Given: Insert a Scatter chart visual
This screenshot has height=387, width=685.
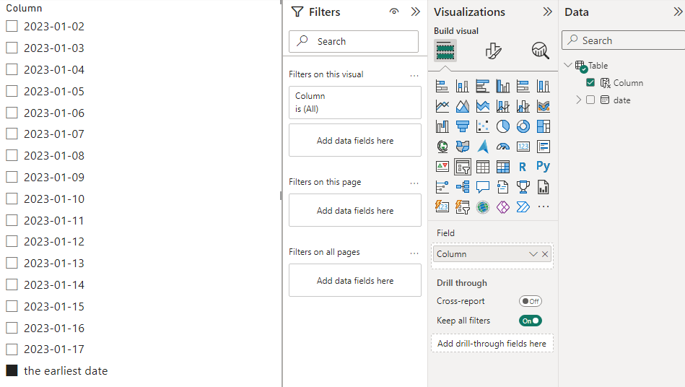Looking at the screenshot, I should coord(482,126).
